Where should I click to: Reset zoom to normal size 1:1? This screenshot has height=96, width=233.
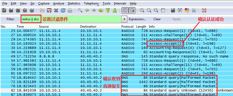click(156, 10)
